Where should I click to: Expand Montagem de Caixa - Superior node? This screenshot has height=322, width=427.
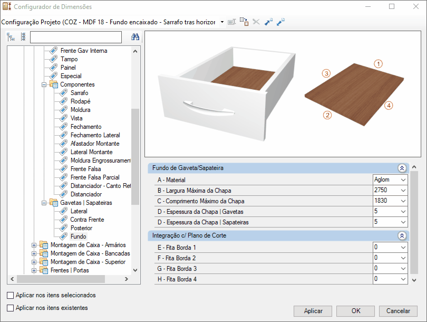(34, 262)
